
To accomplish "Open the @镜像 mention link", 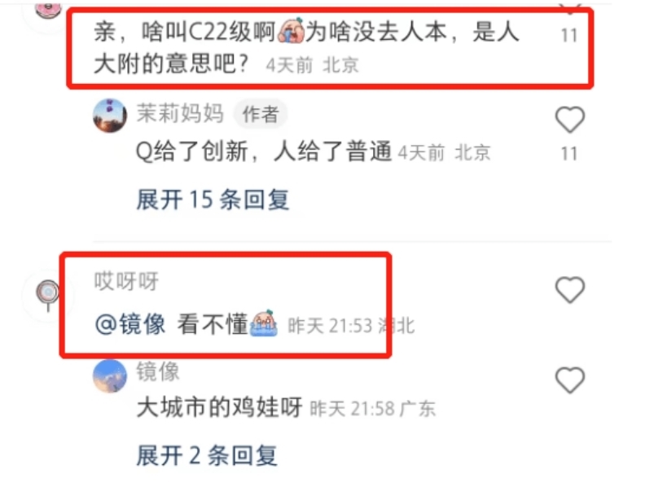I will [130, 324].
